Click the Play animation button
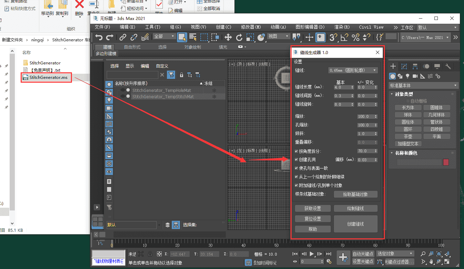The height and width of the screenshot is (269, 464). (x=312, y=254)
